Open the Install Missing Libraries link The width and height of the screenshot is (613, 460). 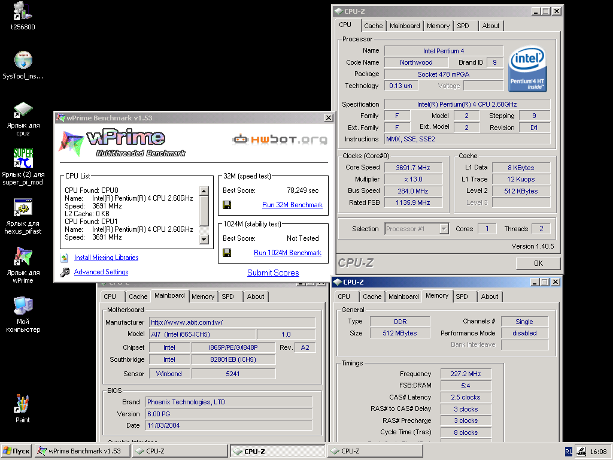coord(107,258)
